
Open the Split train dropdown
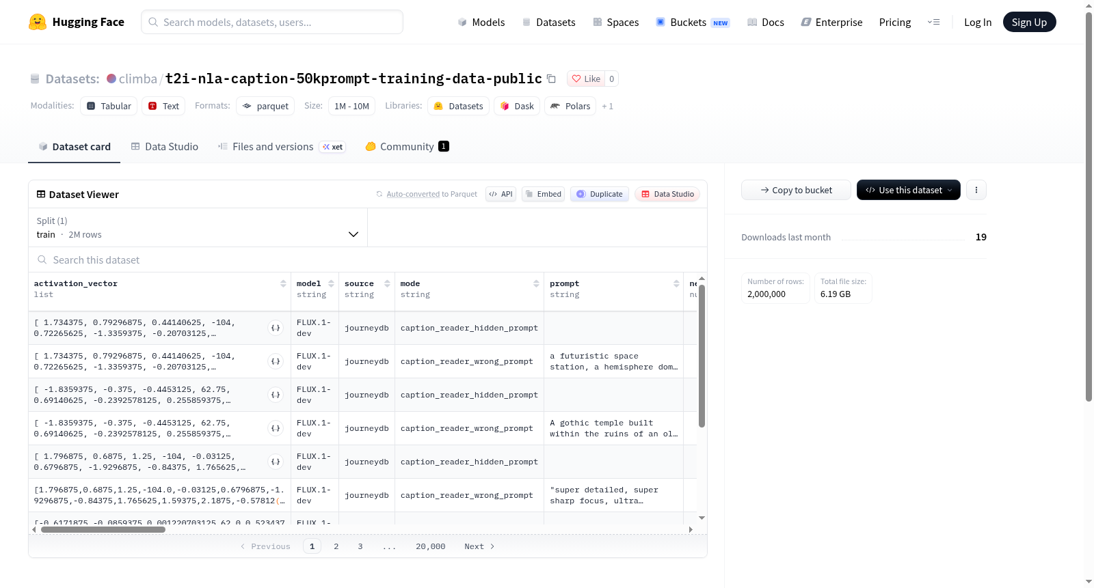point(198,227)
